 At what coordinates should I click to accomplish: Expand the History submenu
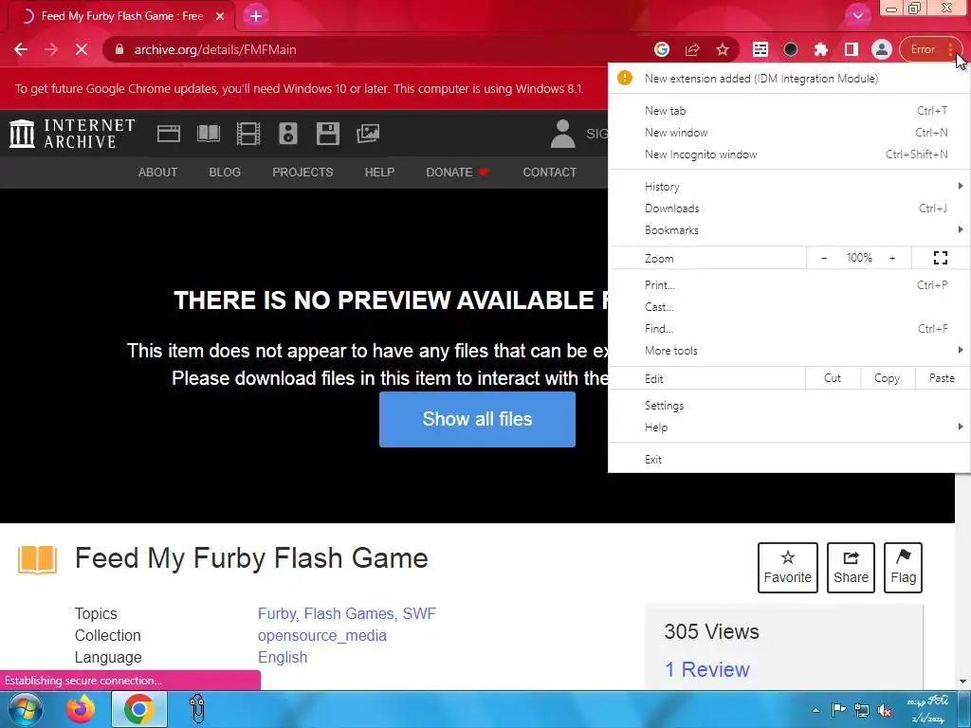click(x=789, y=187)
